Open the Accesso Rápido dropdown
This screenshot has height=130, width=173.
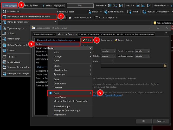click(x=106, y=17)
